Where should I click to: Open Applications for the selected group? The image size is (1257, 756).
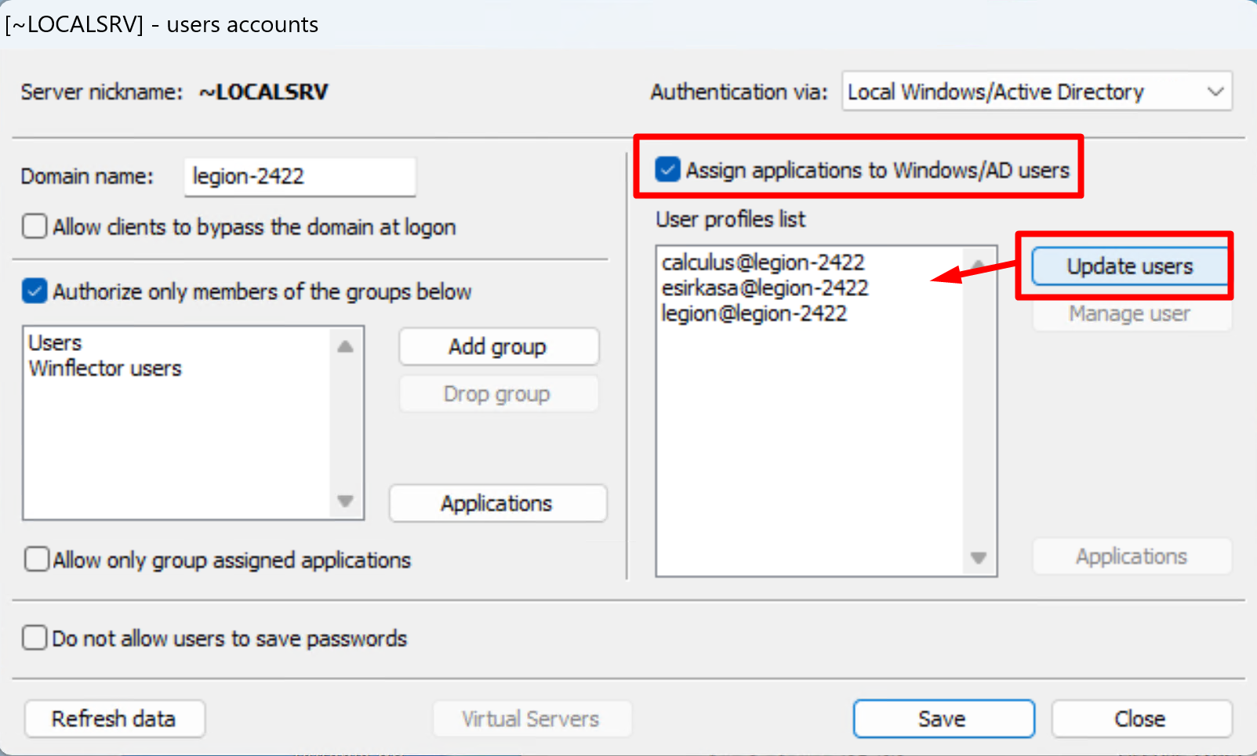[497, 504]
